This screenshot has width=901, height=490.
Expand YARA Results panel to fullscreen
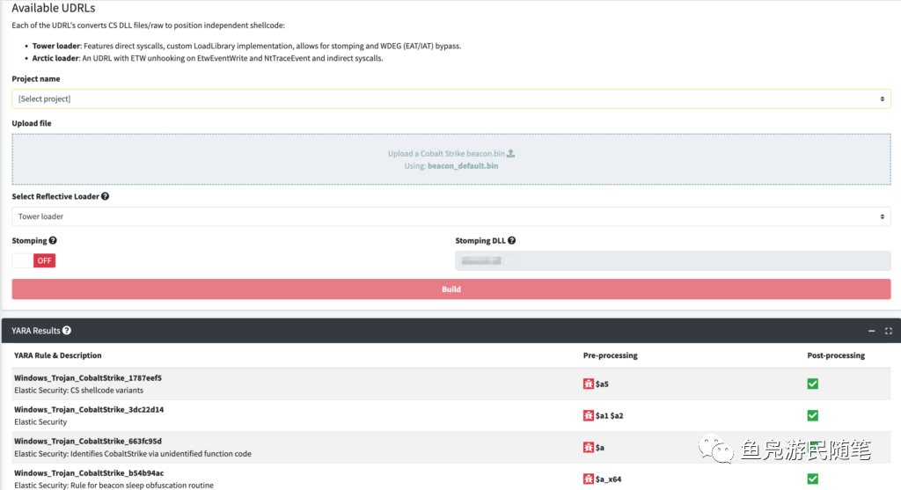[x=889, y=331]
